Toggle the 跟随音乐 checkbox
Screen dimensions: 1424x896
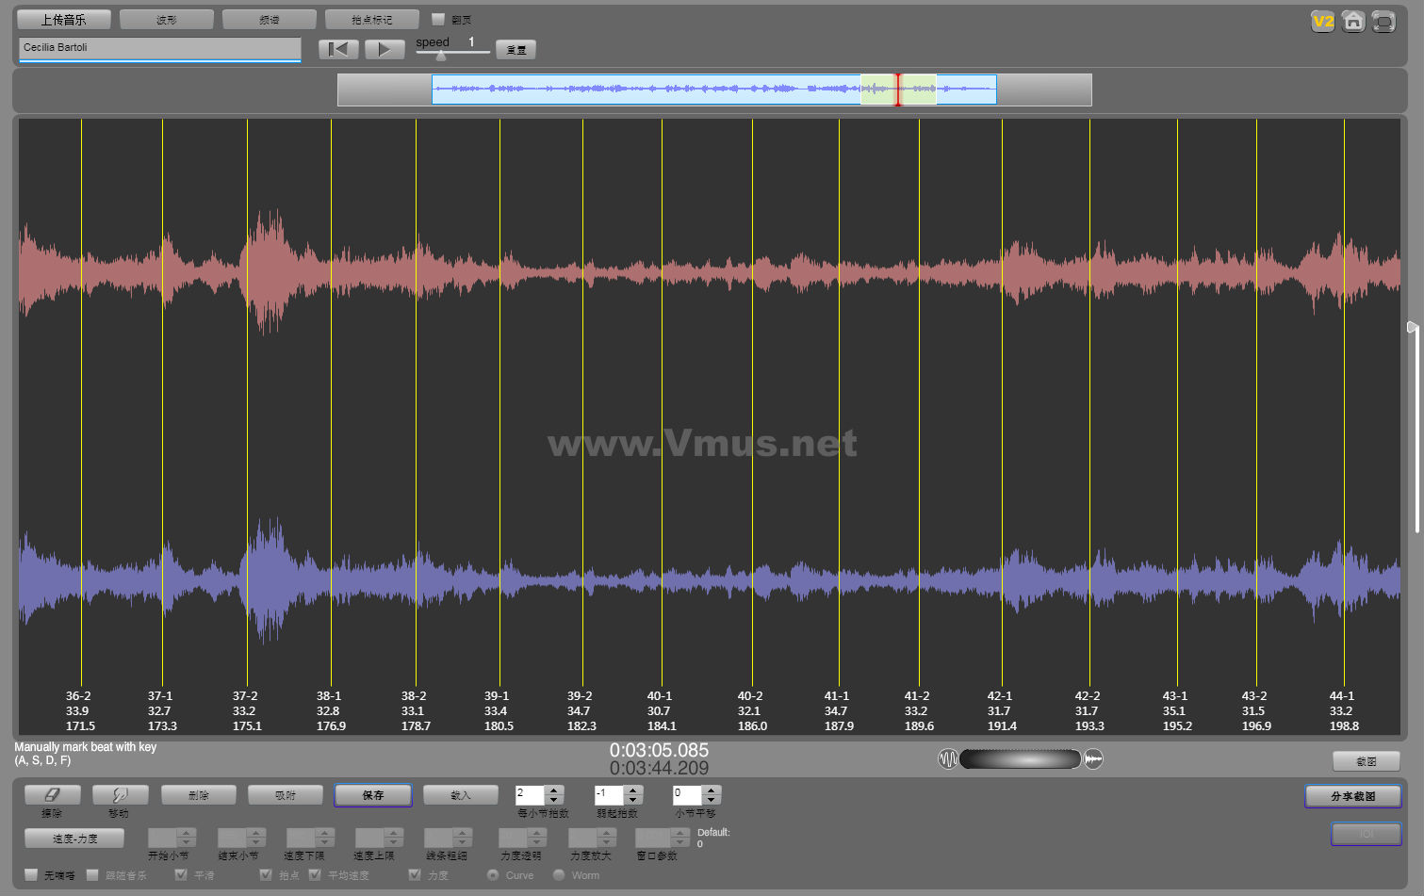click(92, 875)
